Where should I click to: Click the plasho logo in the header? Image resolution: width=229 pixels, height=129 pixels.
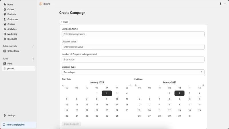coord(41,4)
